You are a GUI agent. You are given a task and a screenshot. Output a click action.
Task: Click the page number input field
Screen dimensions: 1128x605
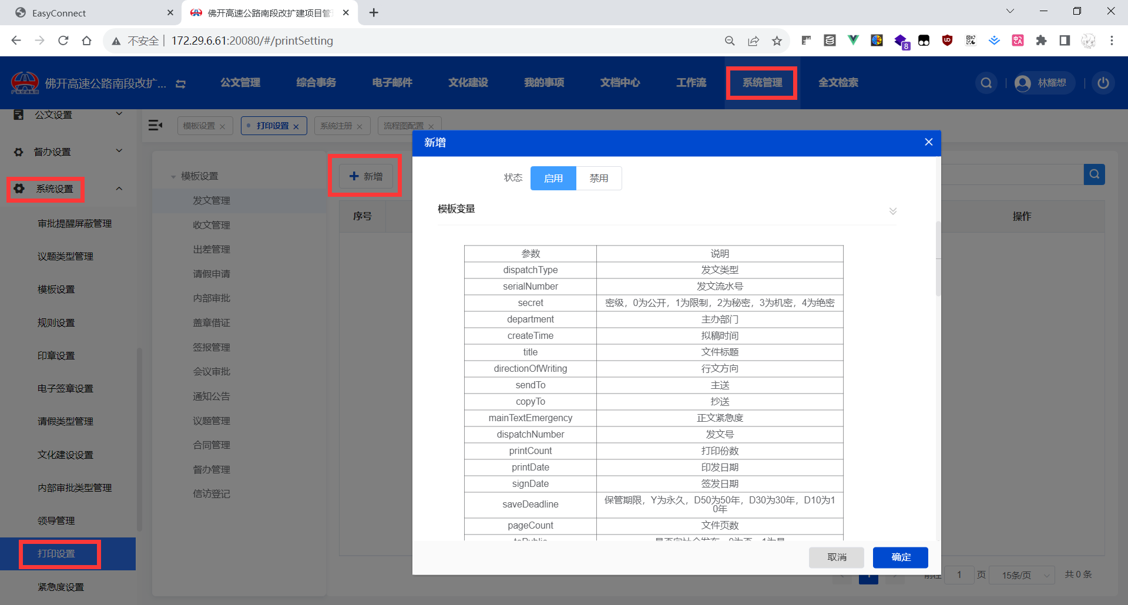pyautogui.click(x=959, y=574)
